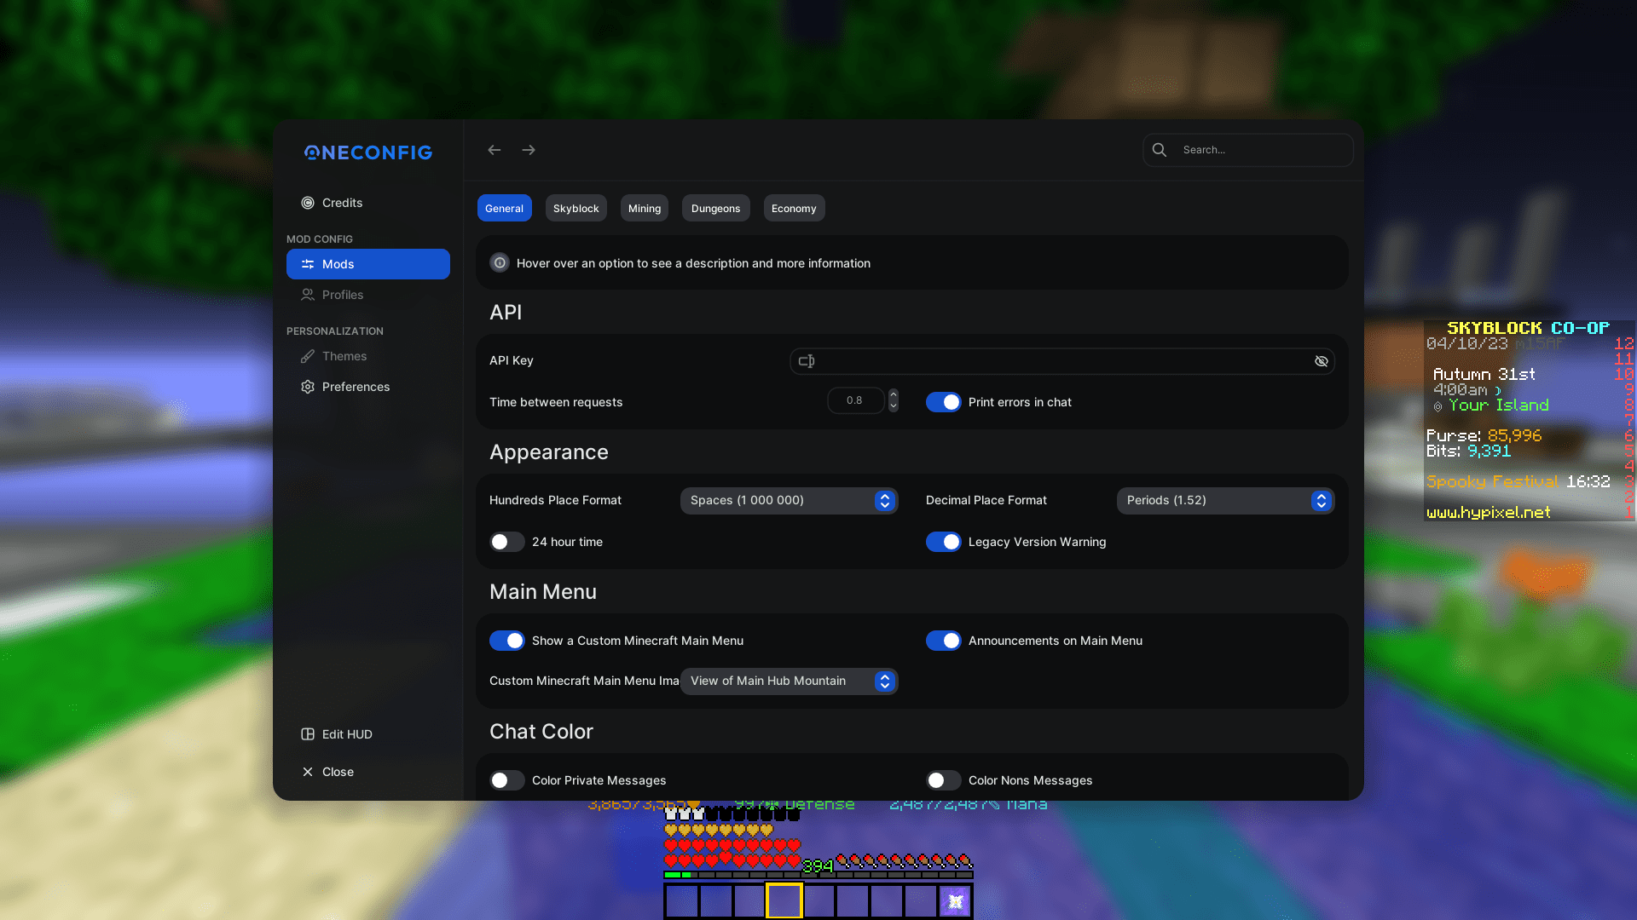1637x920 pixels.
Task: Open Custom Main Menu Image dropdown
Action: [789, 681]
